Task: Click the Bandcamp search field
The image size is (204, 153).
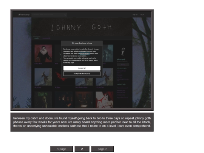Action: (49, 15)
